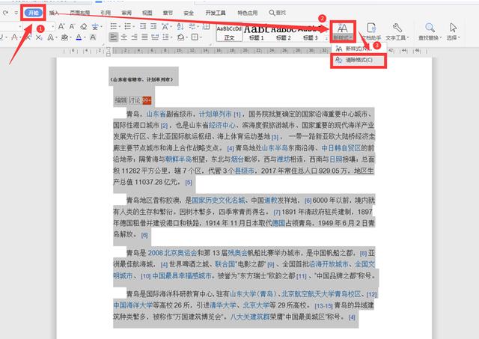This screenshot has width=479, height=339.
Task: Toggle left text alignment button
Action: tap(113, 37)
